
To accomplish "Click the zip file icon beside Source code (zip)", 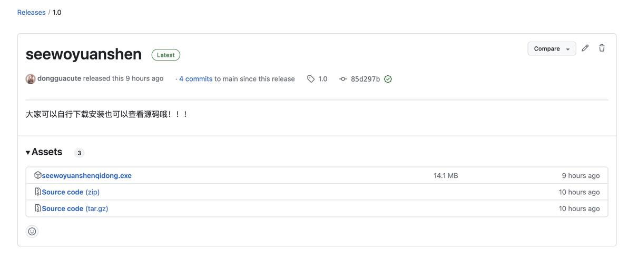I will point(37,192).
